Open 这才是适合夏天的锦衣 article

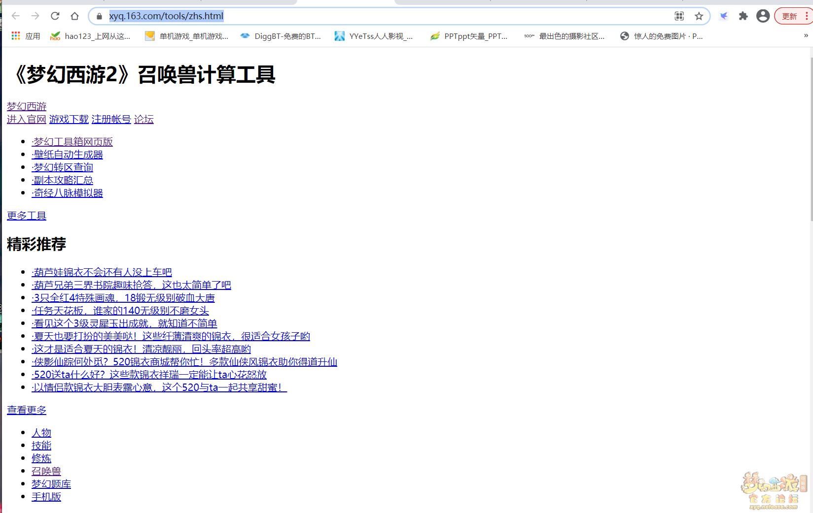pyautogui.click(x=141, y=349)
